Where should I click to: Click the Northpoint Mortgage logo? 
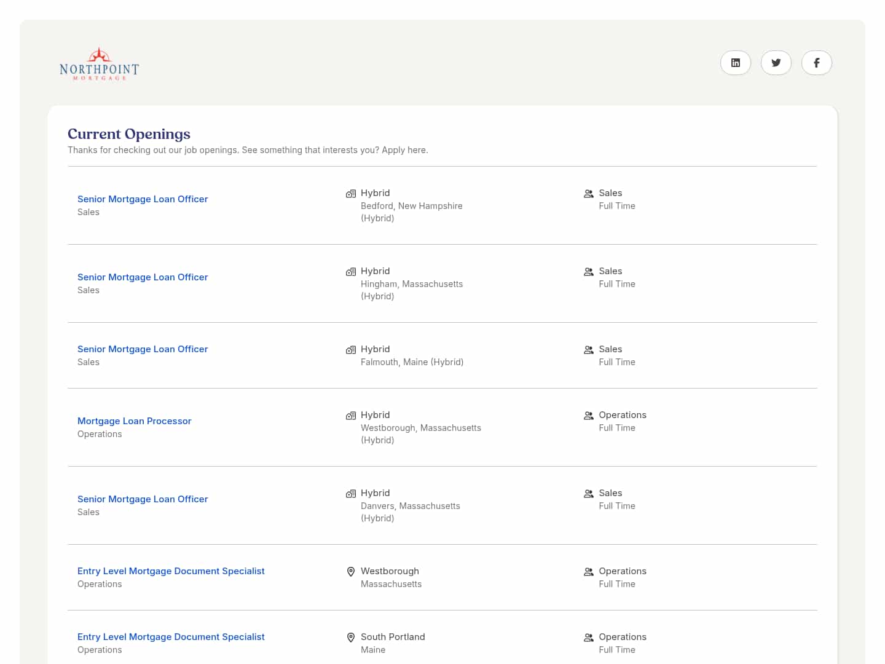[99, 65]
